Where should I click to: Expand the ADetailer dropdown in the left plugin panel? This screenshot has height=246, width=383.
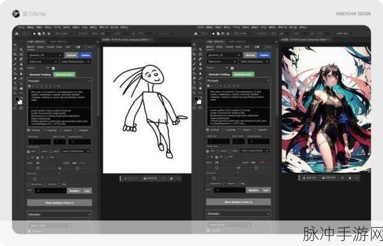(59, 214)
